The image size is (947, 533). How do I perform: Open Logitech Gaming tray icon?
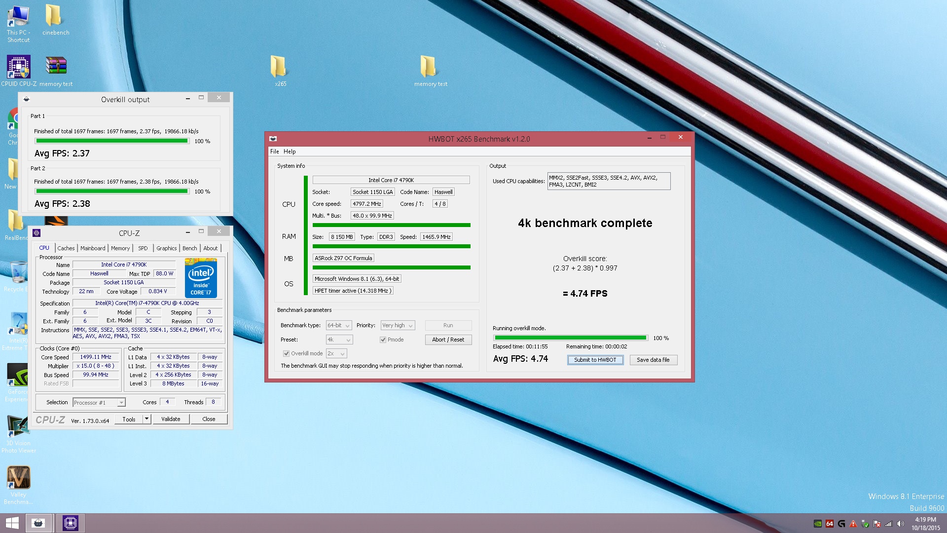pyautogui.click(x=841, y=524)
